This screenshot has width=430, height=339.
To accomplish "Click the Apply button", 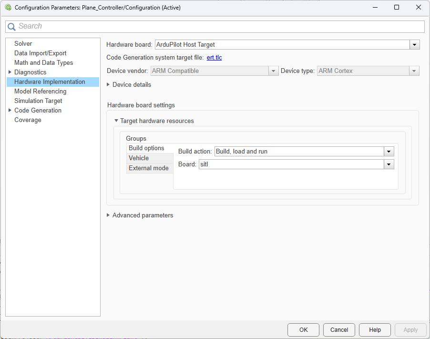I will point(410,329).
